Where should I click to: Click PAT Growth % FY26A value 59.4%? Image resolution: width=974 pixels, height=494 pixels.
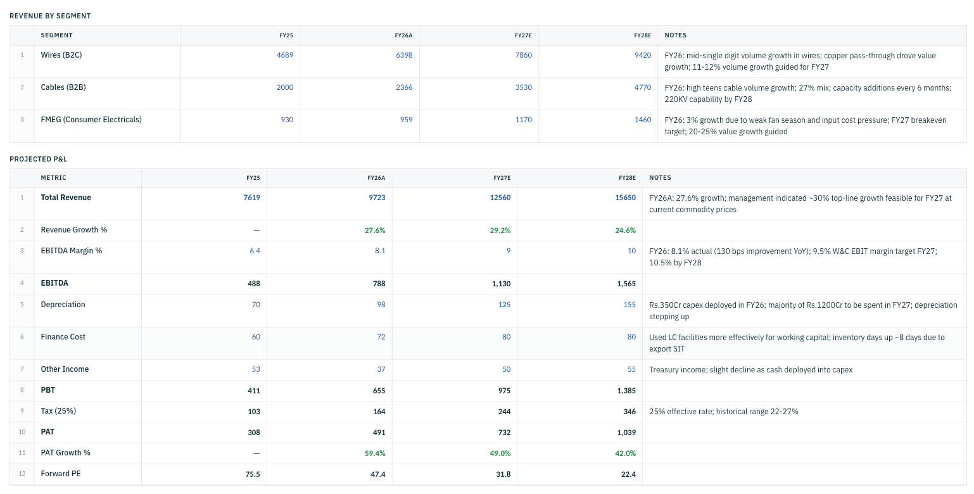tap(375, 453)
